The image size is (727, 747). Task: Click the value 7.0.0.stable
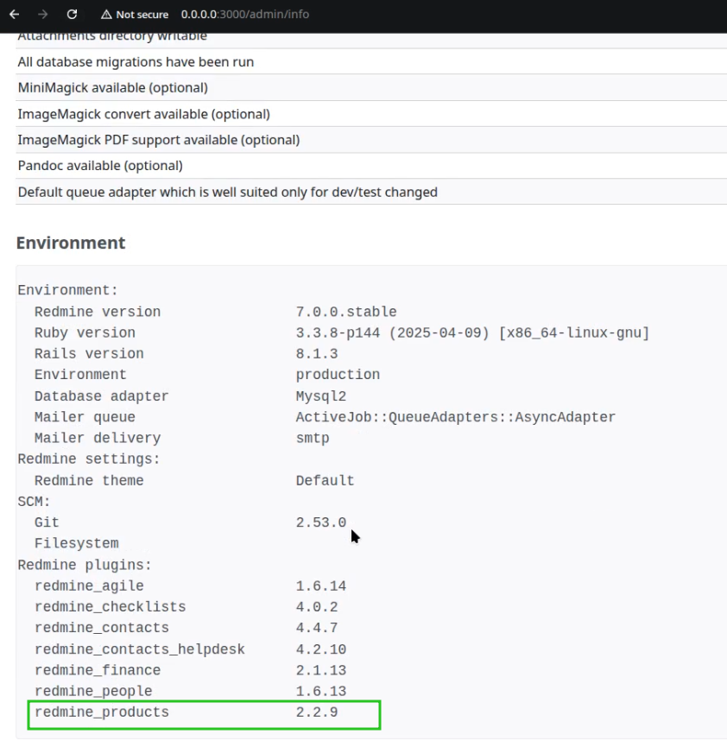[346, 312]
